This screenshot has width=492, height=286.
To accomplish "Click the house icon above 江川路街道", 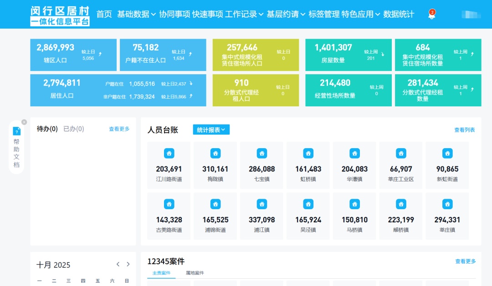I will [169, 153].
